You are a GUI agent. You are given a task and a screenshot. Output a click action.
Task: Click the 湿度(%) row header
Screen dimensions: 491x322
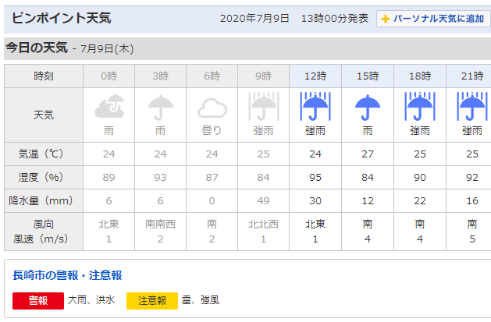point(44,177)
